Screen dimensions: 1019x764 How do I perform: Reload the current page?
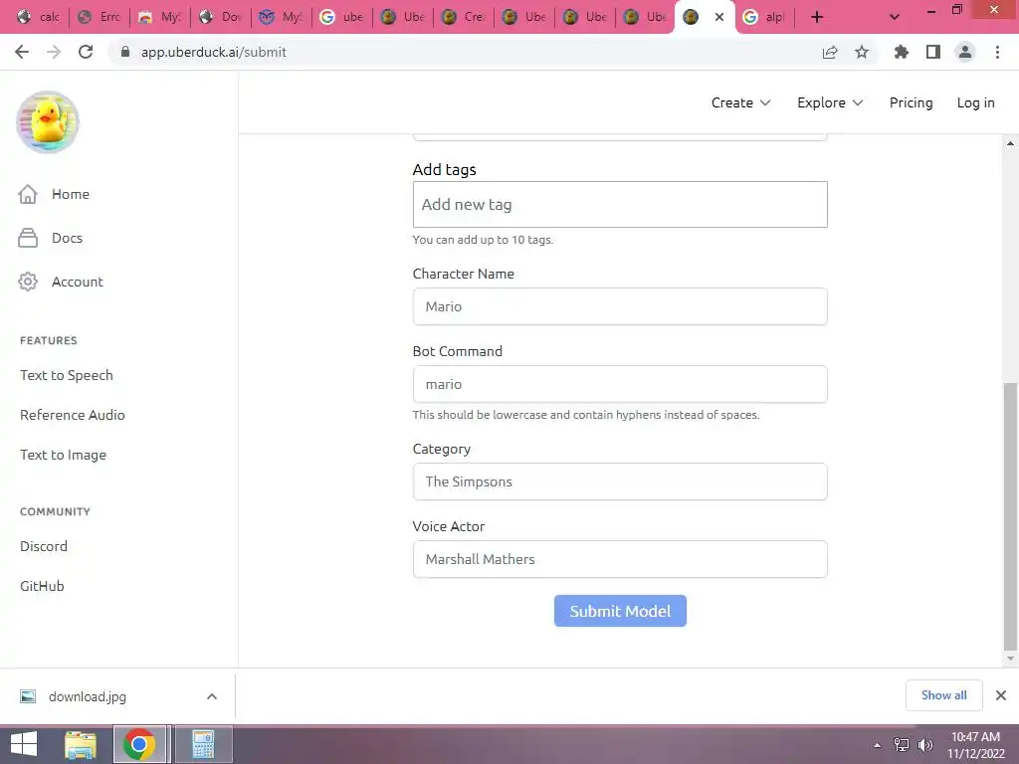[86, 52]
